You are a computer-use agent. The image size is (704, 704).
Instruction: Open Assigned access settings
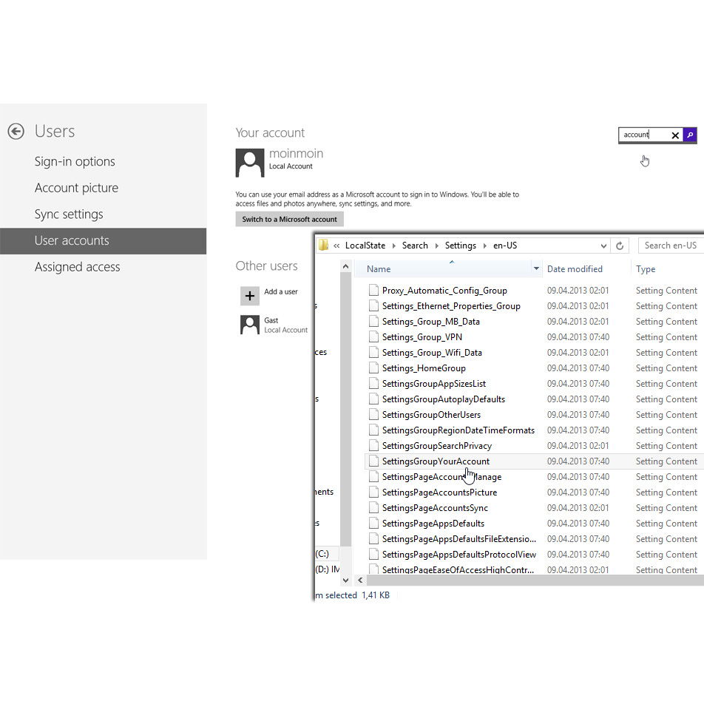click(77, 267)
